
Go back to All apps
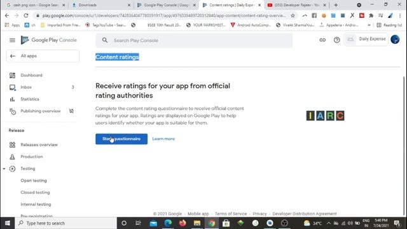pos(43,56)
